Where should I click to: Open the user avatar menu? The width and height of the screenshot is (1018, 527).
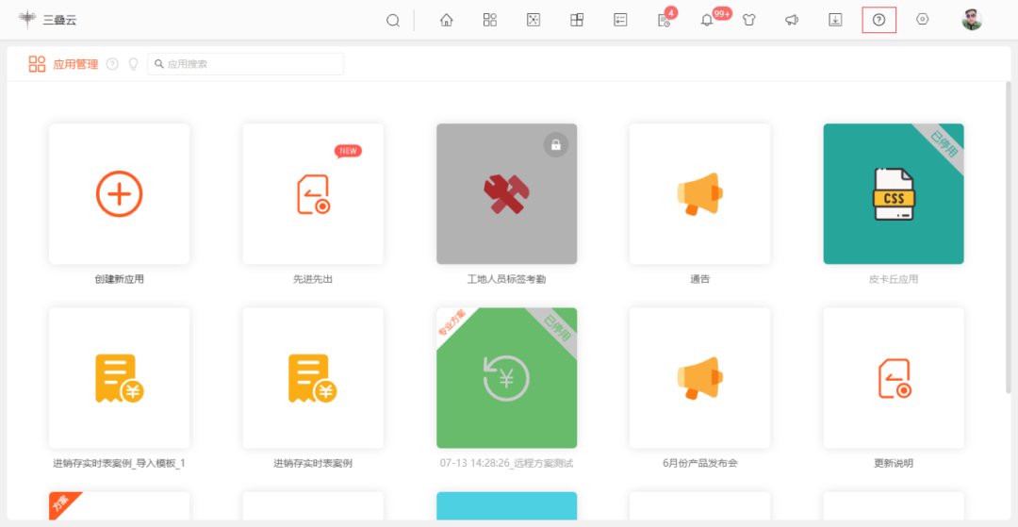coord(972,20)
